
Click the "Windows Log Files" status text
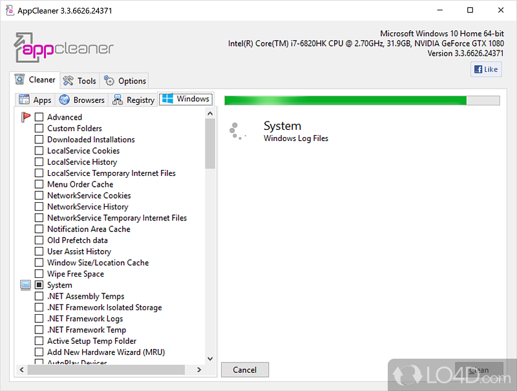coord(296,138)
